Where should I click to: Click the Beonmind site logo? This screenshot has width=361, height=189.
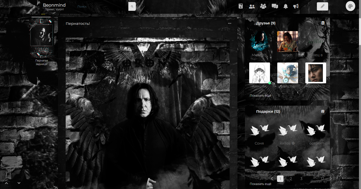pos(54,5)
